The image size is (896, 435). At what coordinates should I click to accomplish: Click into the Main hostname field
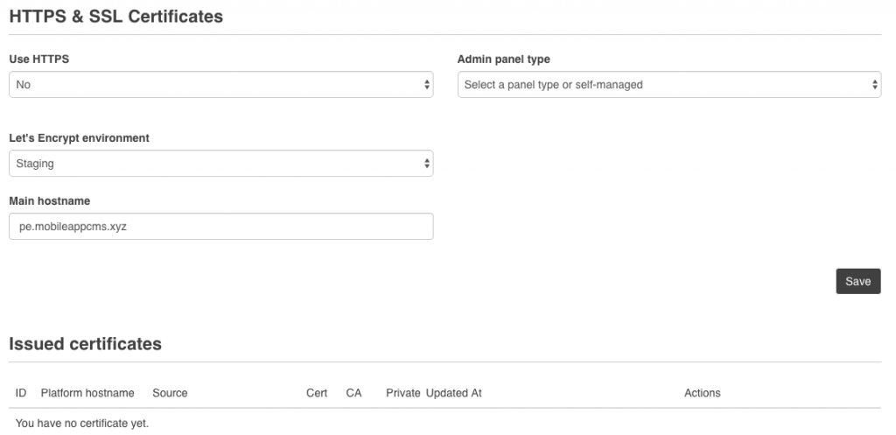tap(220, 227)
